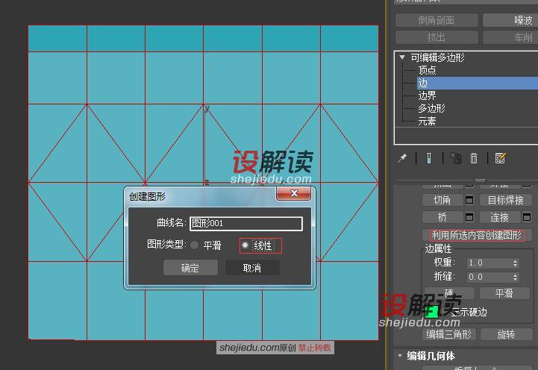Viewport: 538px width, 370px height.
Task: Adjust the 折缝 spinner arrows
Action: [515, 277]
